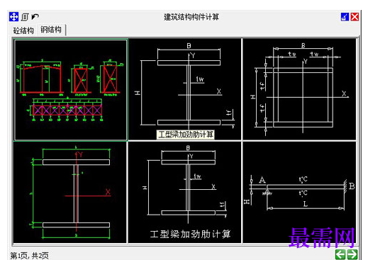368x260 pixels.
Task: Select the green-dimensioned I-beam thumbnail
Action: [x=70, y=192]
